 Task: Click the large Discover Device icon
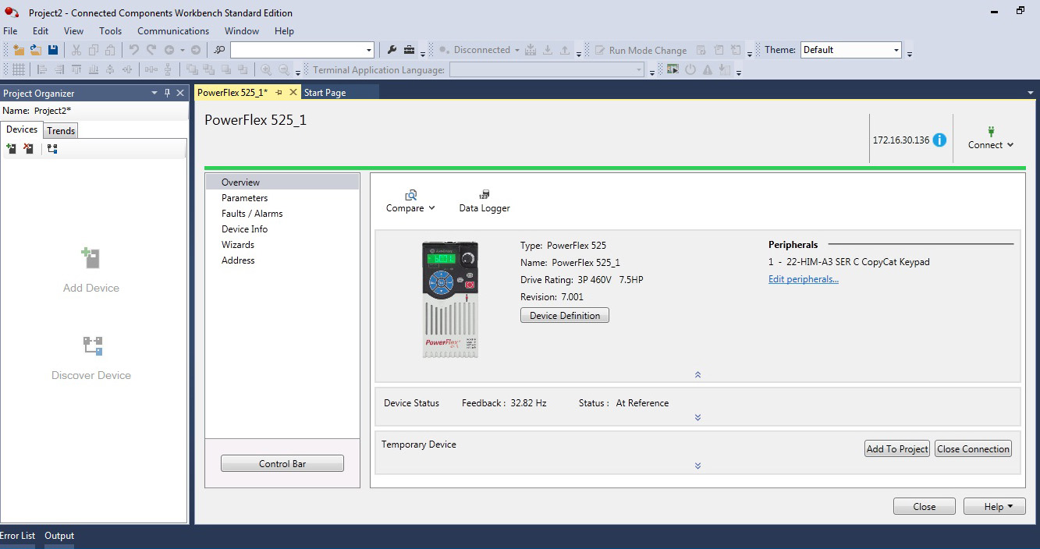[92, 345]
